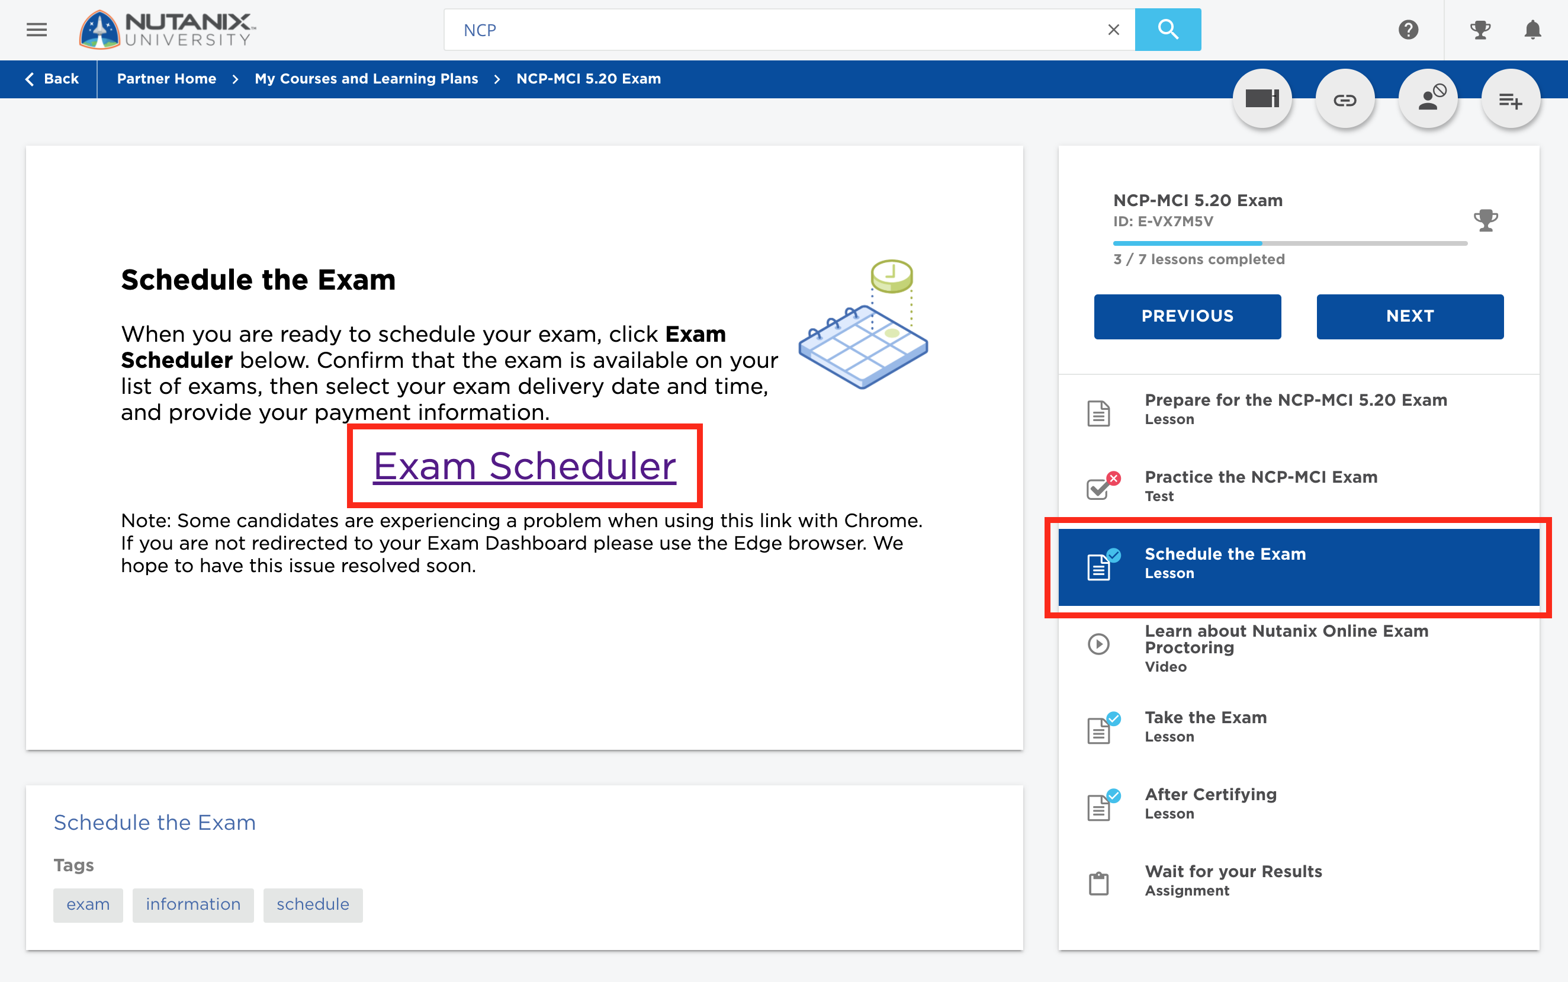Screen dimensions: 1568x982
Task: Click the lessons completed progress bar
Action: 1290,243
